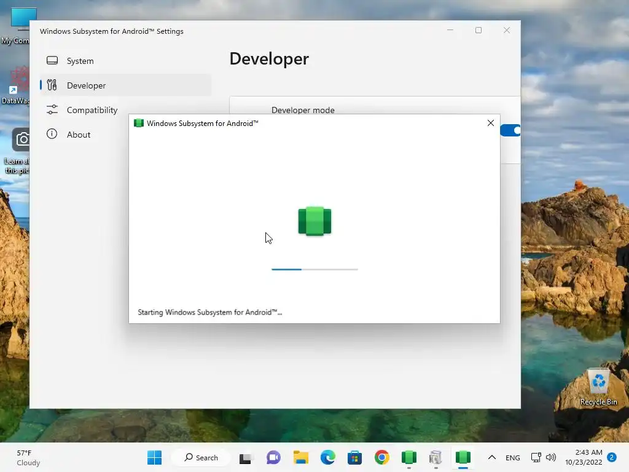Launch Google Chrome from taskbar

point(382,457)
